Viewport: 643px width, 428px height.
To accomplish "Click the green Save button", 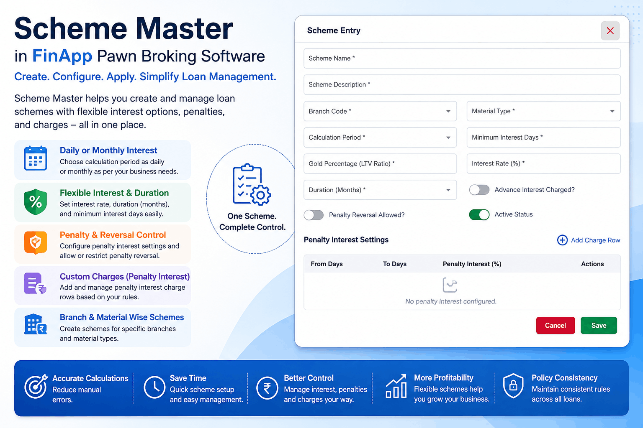I will (599, 326).
